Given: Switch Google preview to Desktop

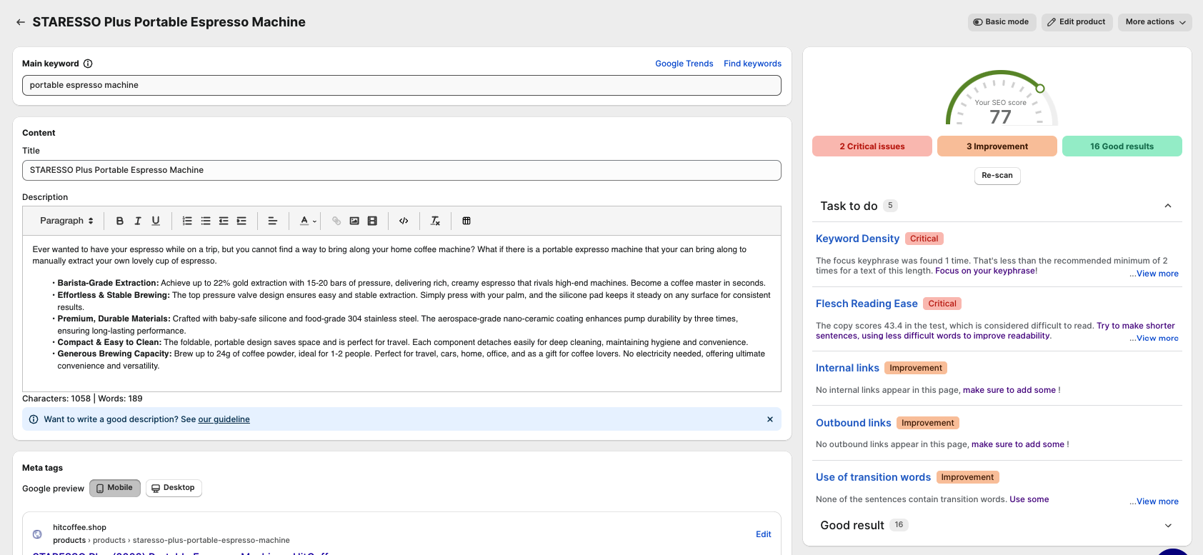Looking at the screenshot, I should pos(174,488).
